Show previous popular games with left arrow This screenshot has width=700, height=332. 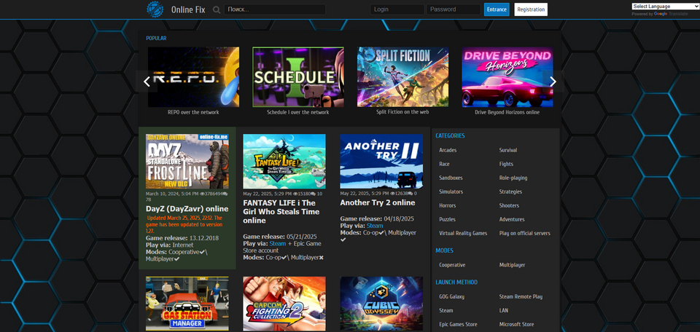coord(147,82)
